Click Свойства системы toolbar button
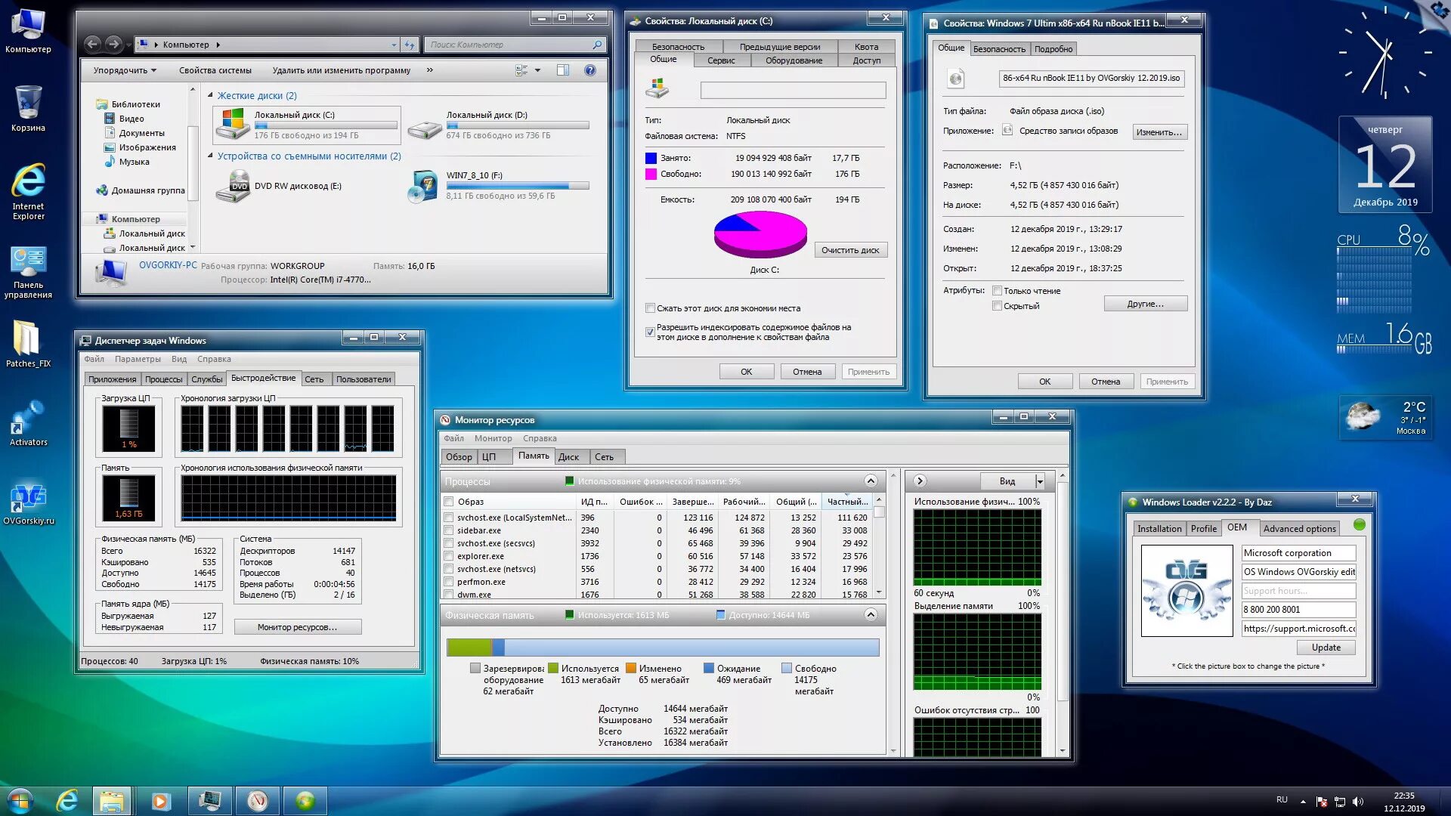This screenshot has height=816, width=1451. click(215, 70)
